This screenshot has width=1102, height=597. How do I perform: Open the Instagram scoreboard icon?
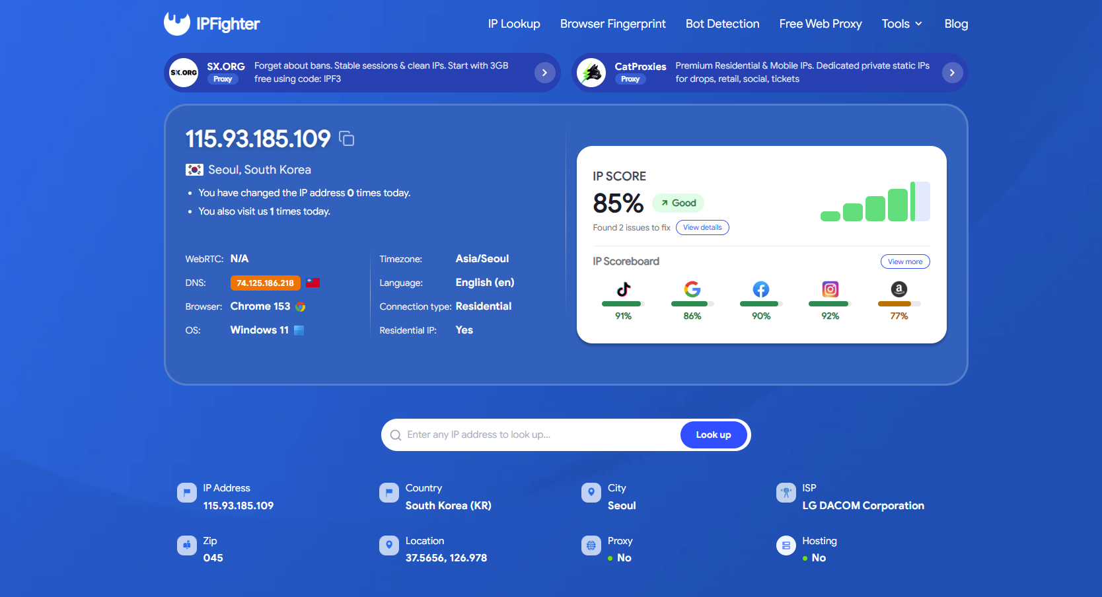click(x=830, y=289)
